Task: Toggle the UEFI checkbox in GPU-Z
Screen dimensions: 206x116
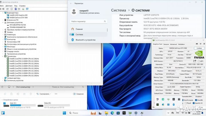Action: pos(199,61)
